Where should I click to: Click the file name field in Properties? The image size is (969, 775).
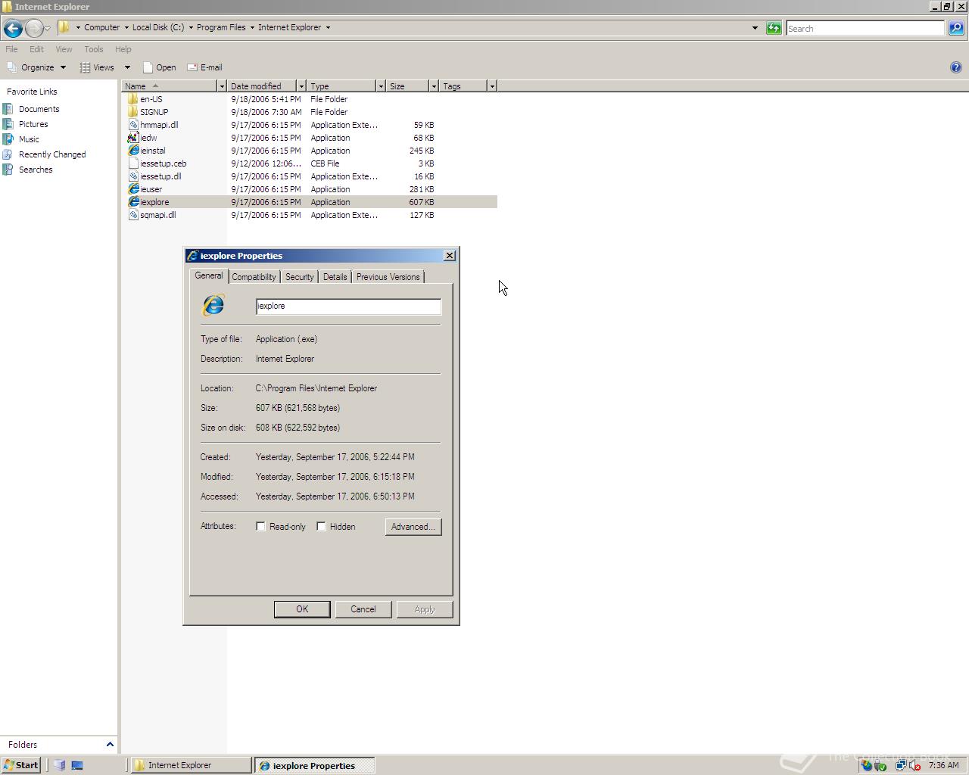pyautogui.click(x=348, y=306)
